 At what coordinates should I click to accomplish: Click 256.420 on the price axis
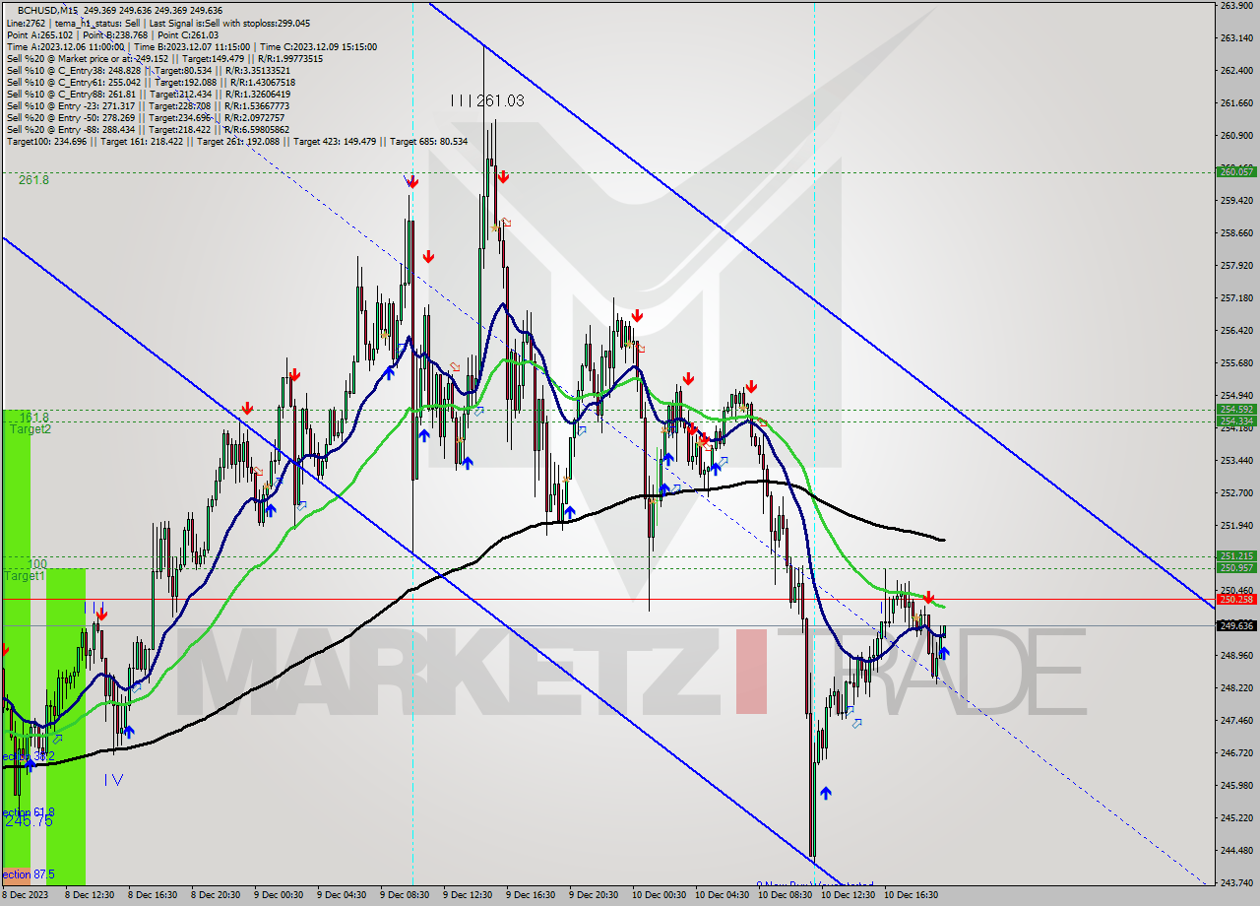[x=1236, y=331]
